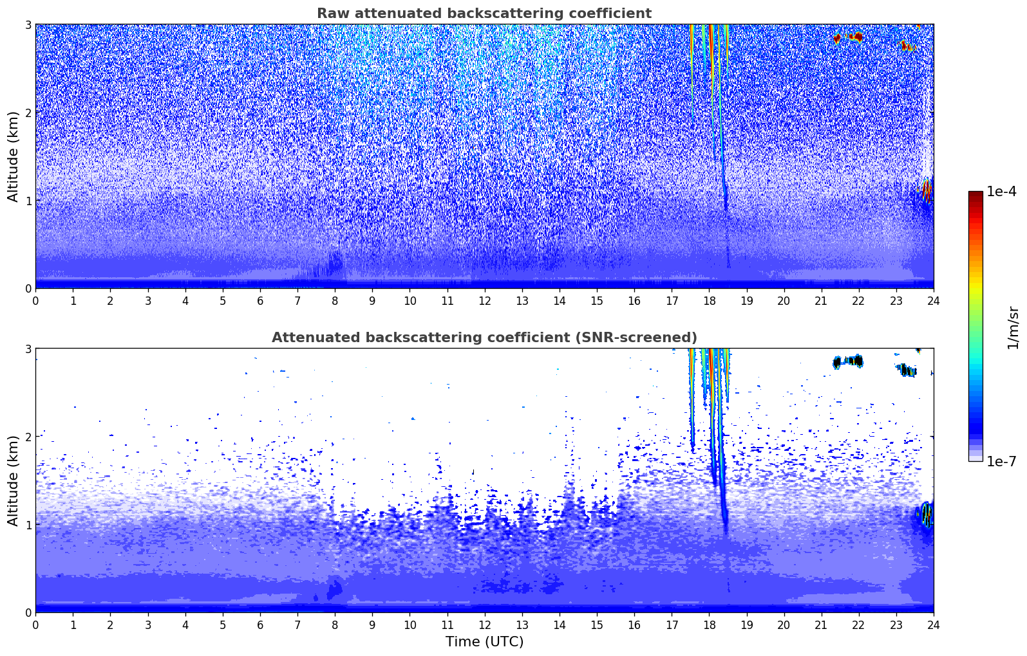Click the bottom plot's 'Altitude (km)' label
The height and width of the screenshot is (656, 1027).
[14, 480]
